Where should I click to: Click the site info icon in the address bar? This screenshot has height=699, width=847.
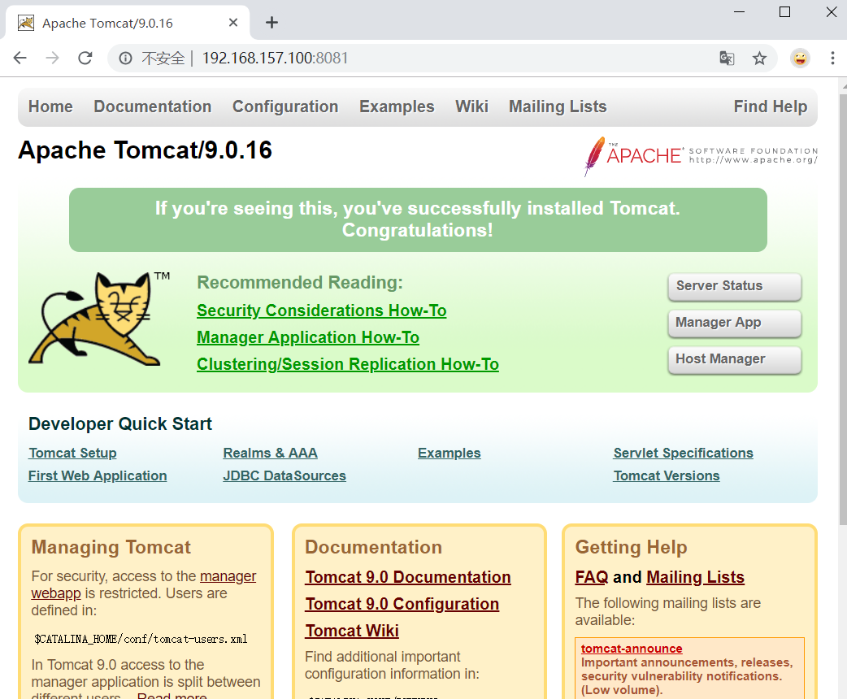pyautogui.click(x=125, y=58)
